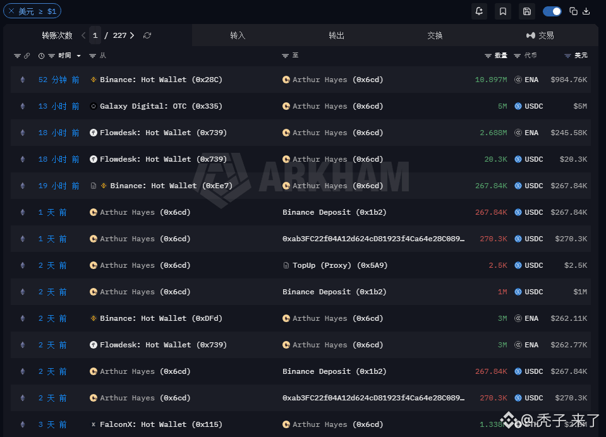Click the chain link column icon
The image size is (606, 437).
point(27,56)
